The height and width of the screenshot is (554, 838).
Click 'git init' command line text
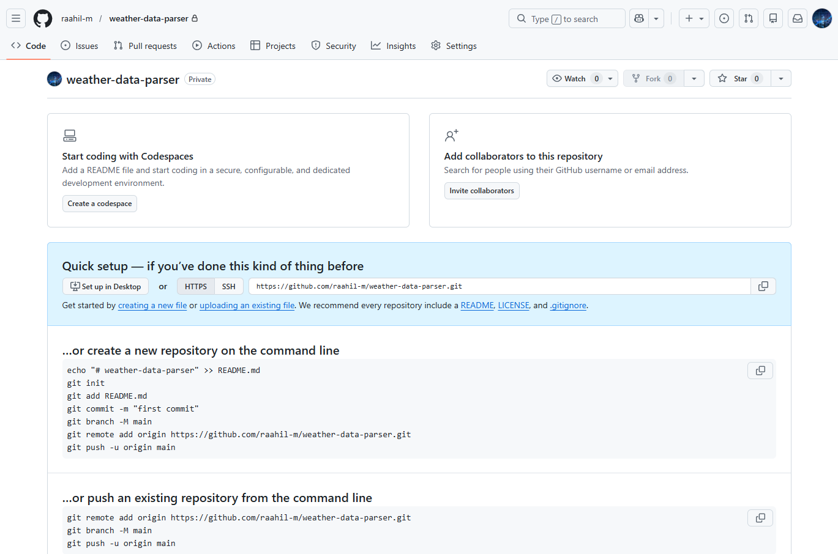86,383
